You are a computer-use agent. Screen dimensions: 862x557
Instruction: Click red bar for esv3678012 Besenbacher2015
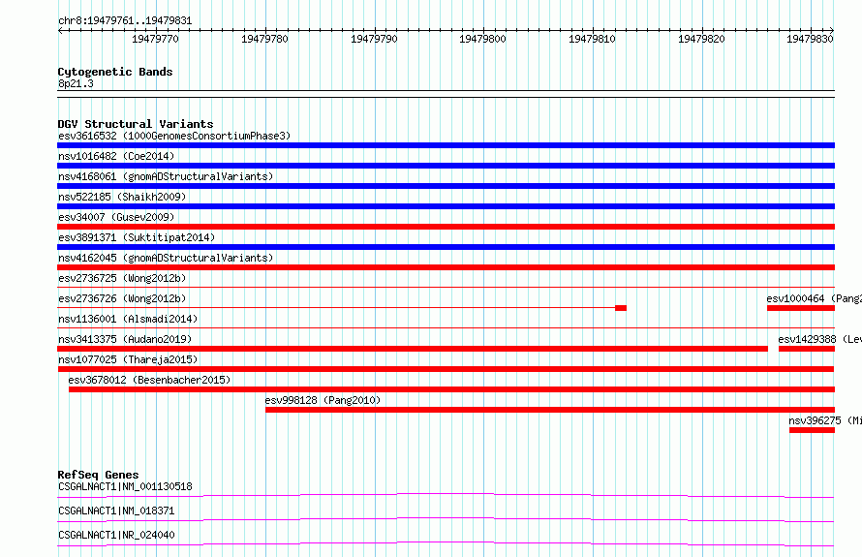[x=452, y=389]
